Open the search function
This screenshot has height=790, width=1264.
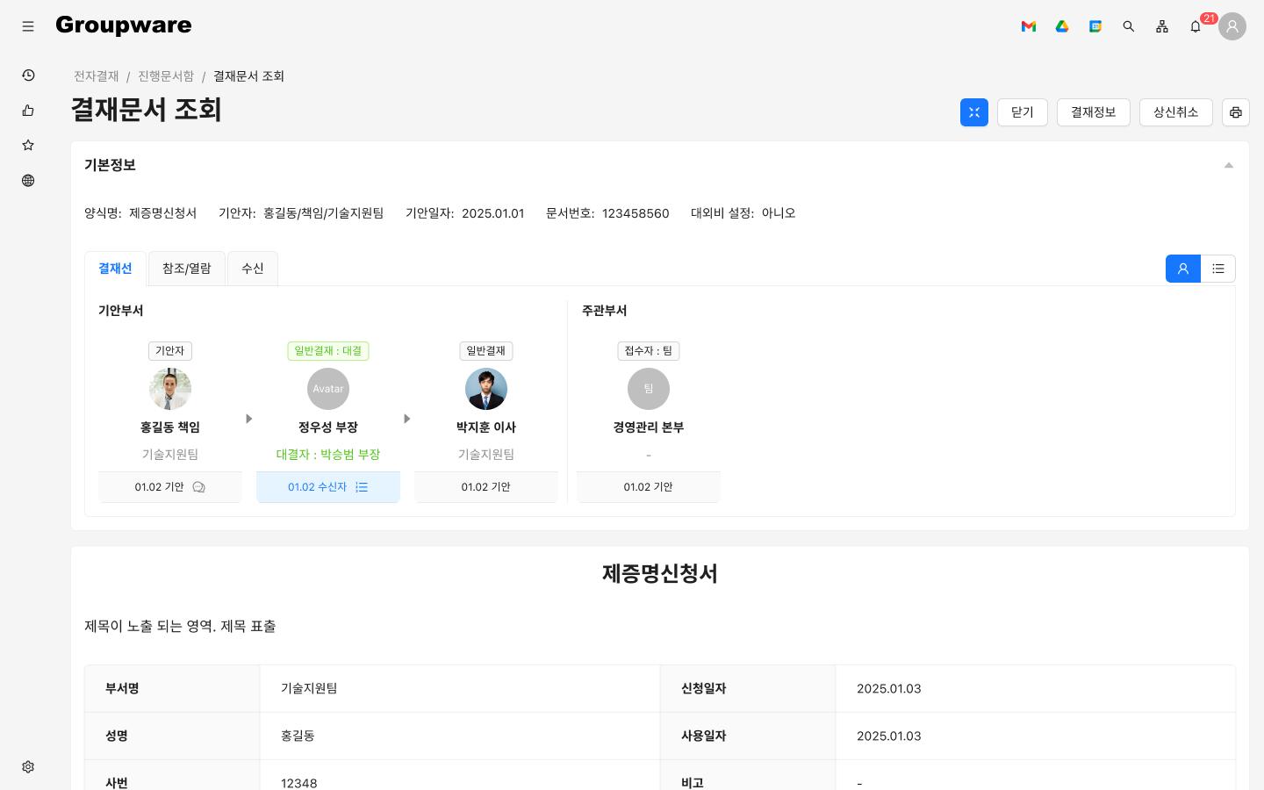1129,26
